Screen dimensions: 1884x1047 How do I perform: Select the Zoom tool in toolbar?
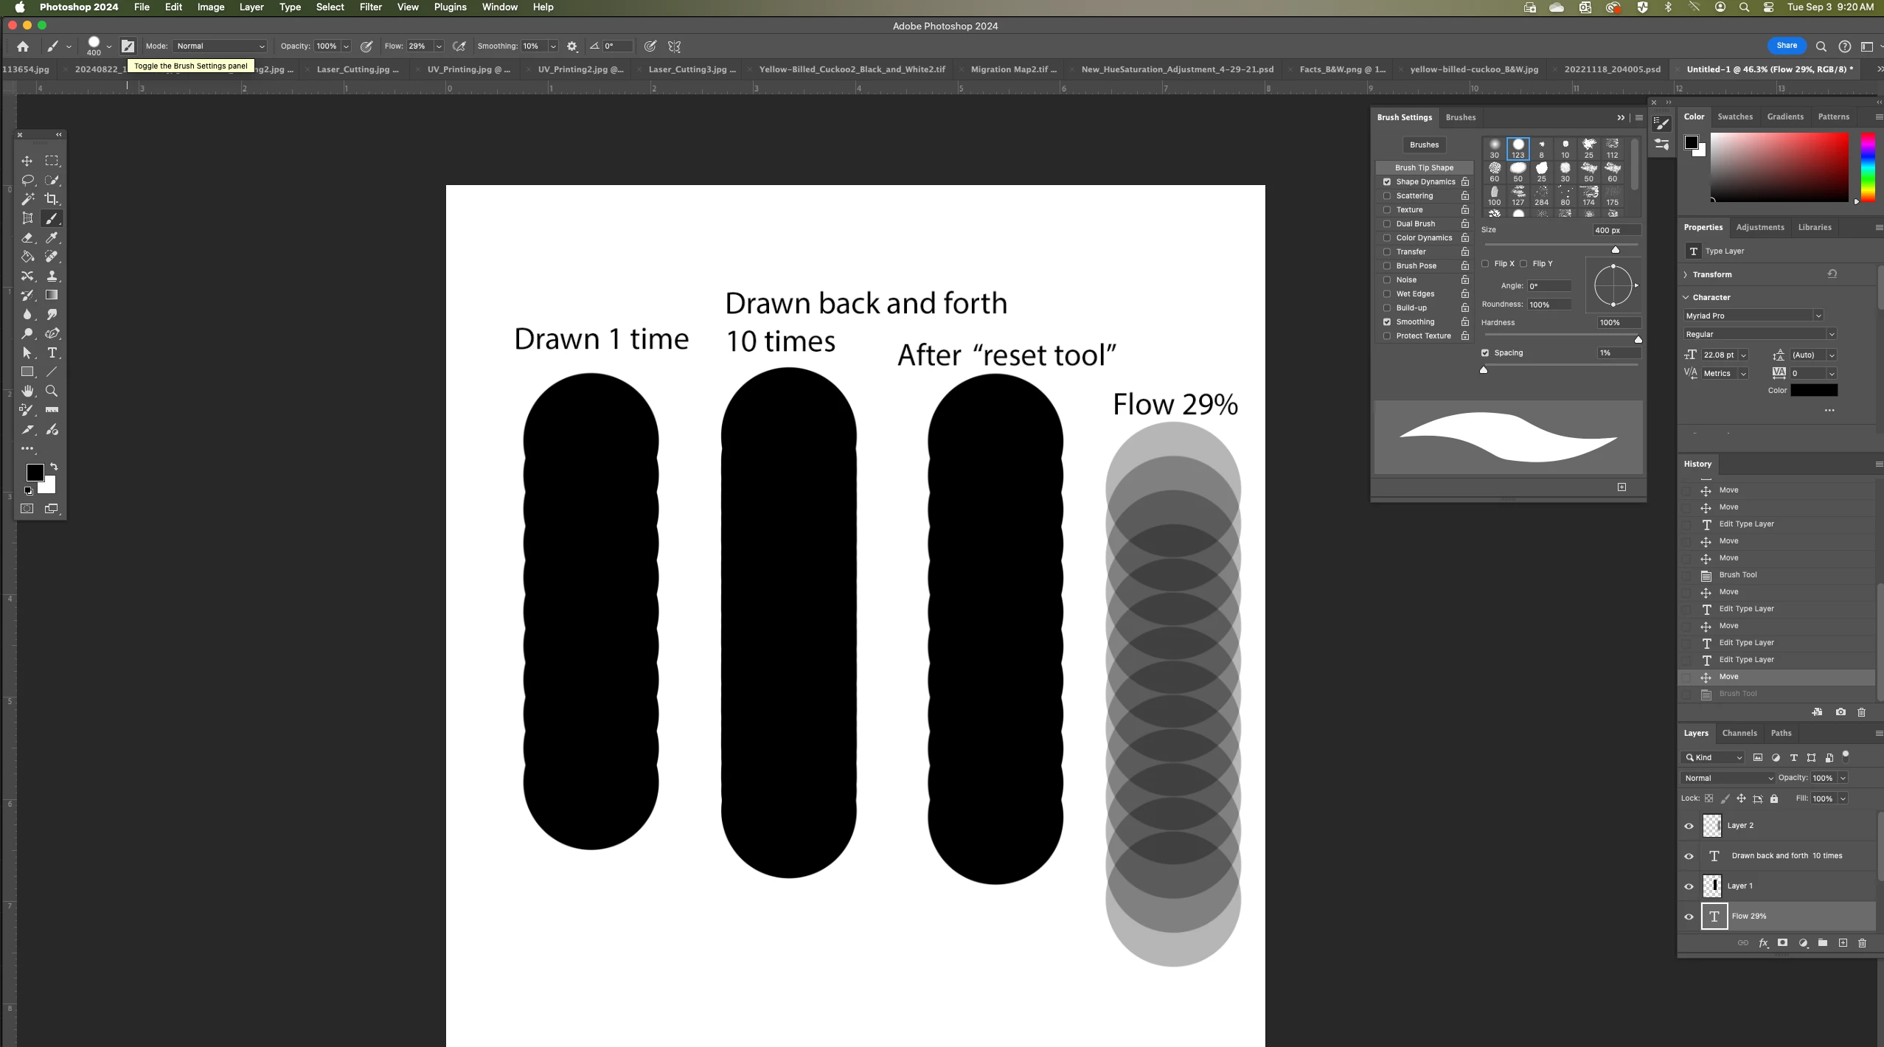tap(52, 391)
